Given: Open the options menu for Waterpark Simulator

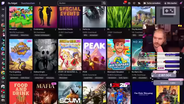Looking at the screenshot, I should pos(129,72).
